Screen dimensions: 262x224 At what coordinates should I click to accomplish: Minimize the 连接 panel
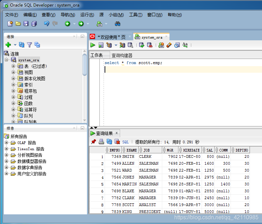coord(83,37)
